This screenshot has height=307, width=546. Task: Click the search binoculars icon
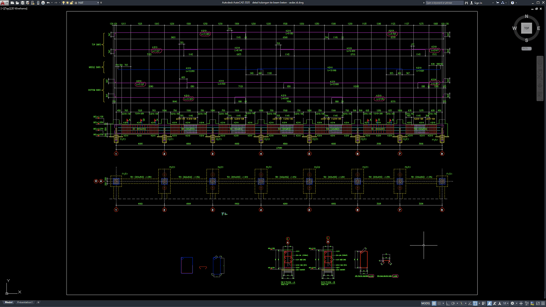467,3
